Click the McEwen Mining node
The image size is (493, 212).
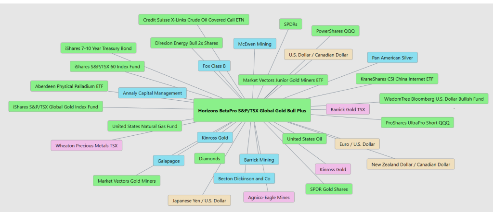pos(255,44)
